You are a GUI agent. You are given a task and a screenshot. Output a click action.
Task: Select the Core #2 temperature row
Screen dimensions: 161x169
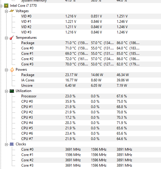[x=91, y=59]
